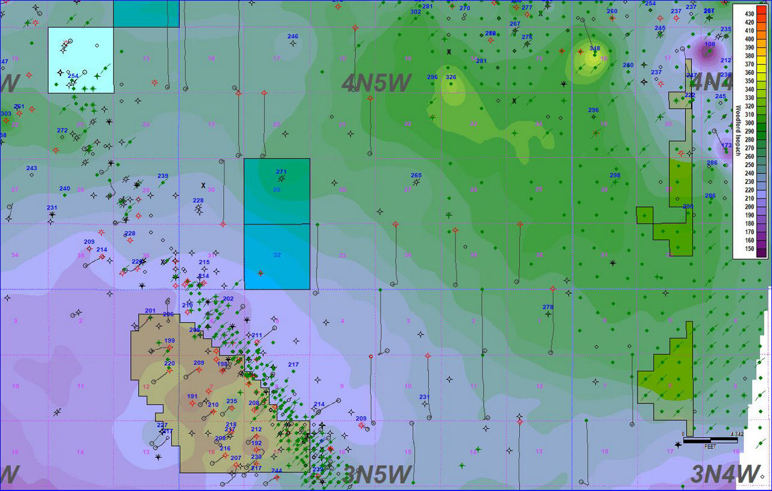Select the well marker labeled 108
The image size is (772, 491).
point(710,51)
